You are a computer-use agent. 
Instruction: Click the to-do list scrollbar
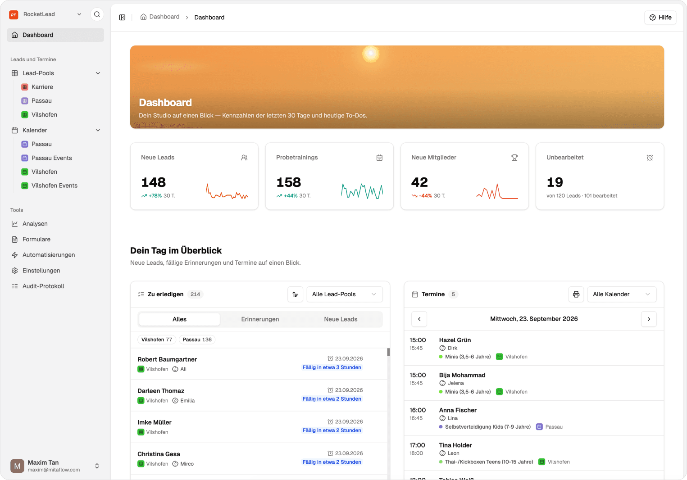[388, 353]
